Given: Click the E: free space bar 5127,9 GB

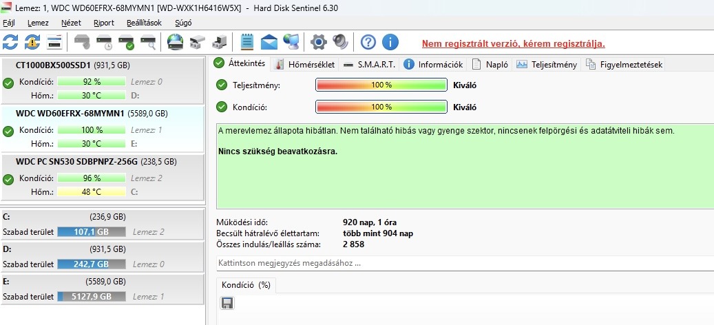Looking at the screenshot, I should point(92,297).
